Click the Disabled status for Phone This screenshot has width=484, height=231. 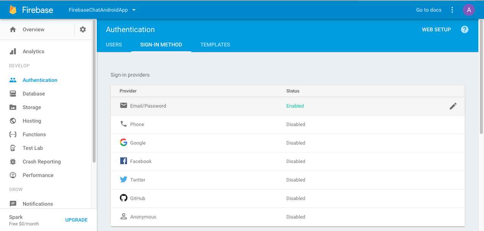pyautogui.click(x=296, y=125)
